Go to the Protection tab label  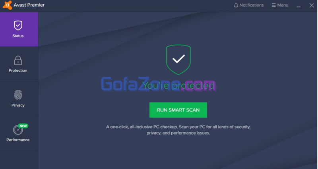tap(18, 70)
